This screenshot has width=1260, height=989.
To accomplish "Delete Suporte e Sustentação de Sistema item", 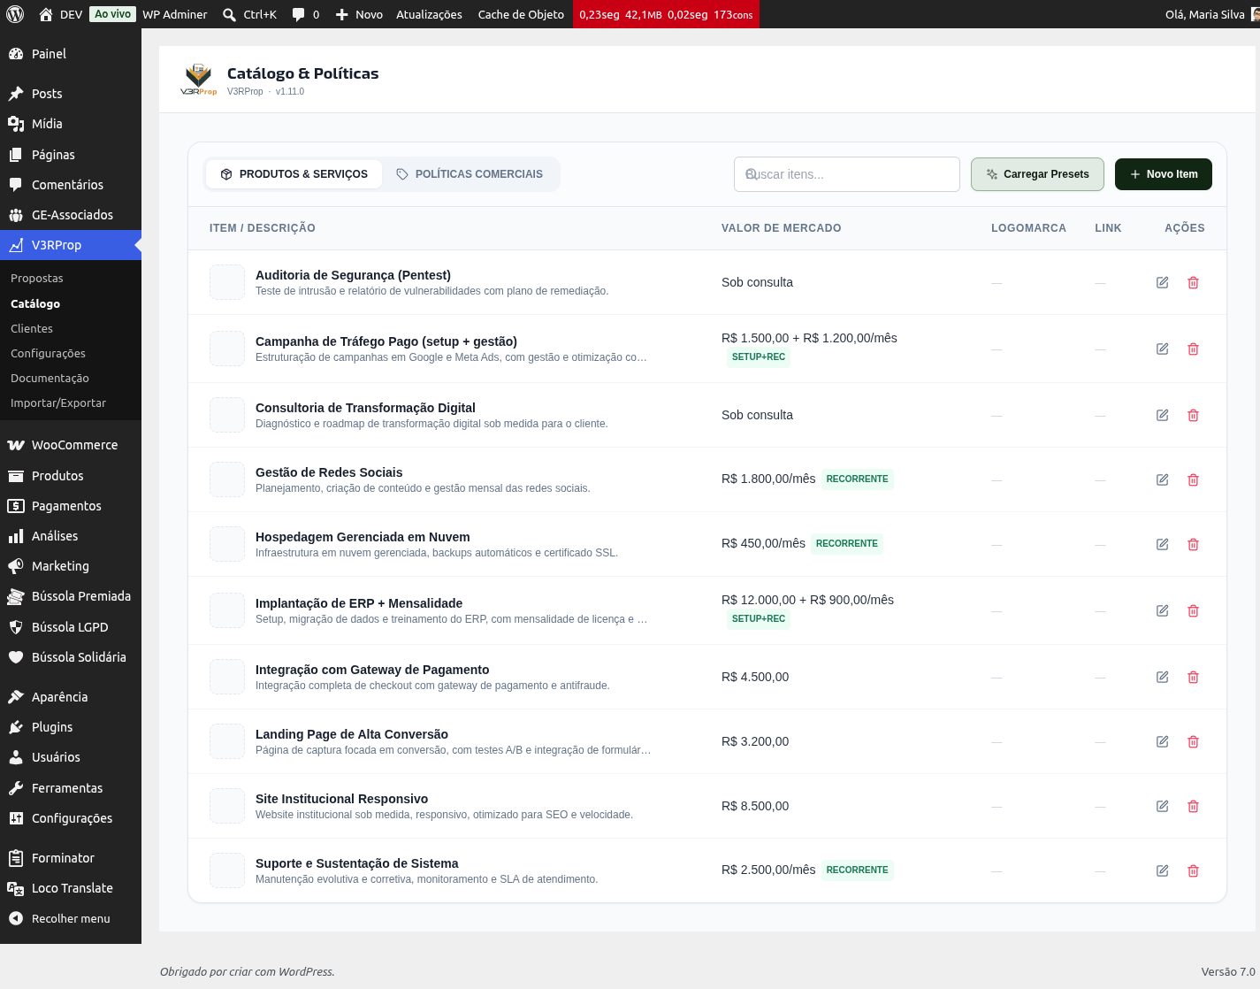I will [x=1193, y=870].
